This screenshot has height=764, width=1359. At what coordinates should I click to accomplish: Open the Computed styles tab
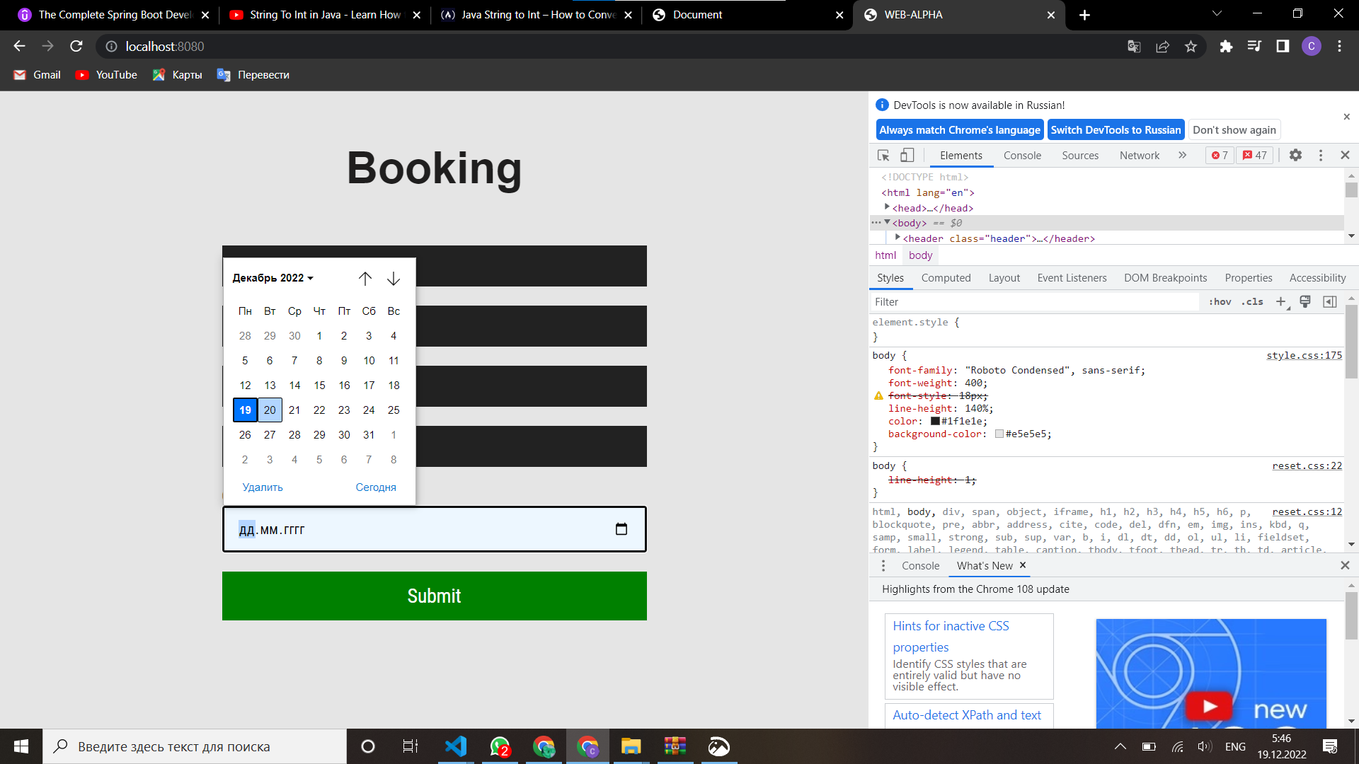[946, 278]
